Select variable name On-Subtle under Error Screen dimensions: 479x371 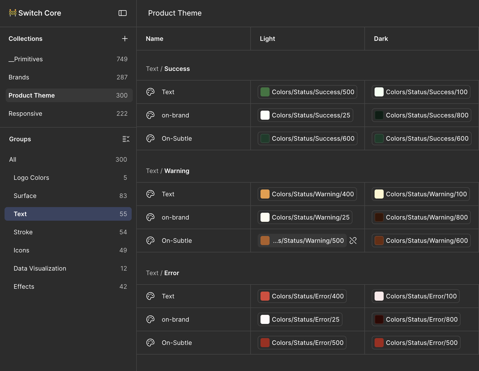[x=177, y=343]
